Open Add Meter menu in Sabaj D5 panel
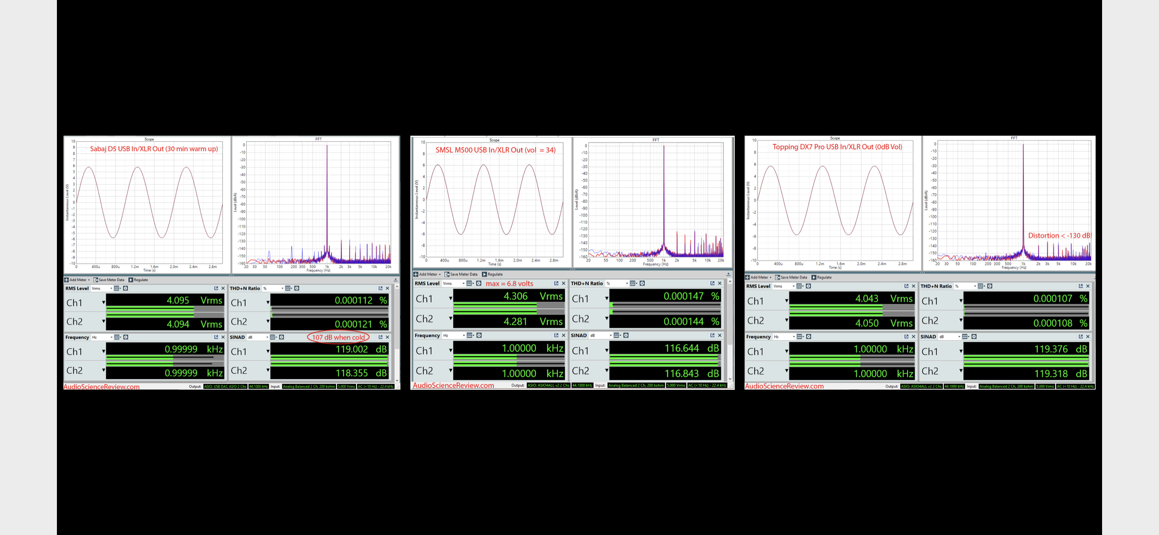 77,280
